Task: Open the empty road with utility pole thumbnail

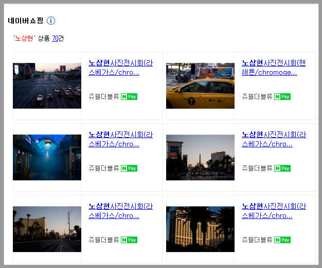Action: tap(47, 229)
